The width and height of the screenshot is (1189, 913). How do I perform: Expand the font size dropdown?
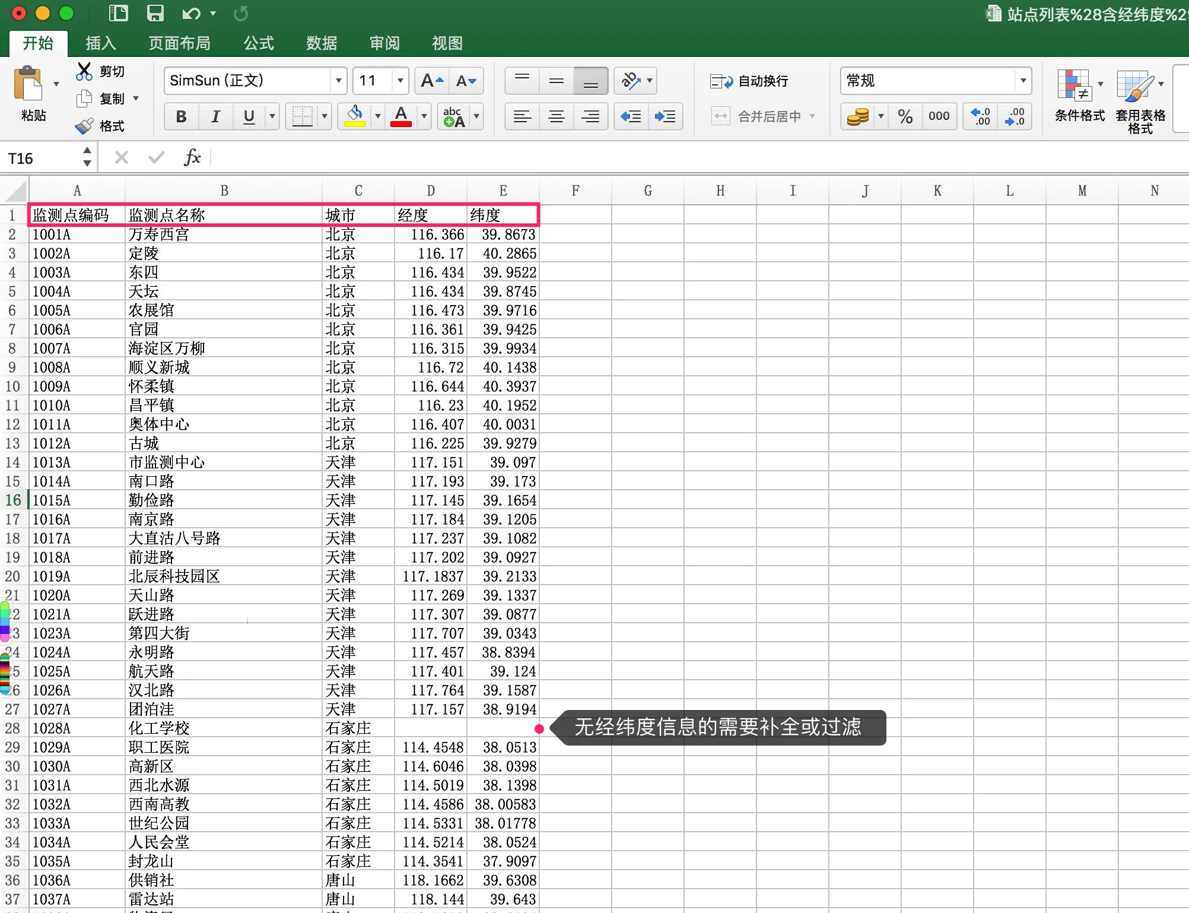click(x=400, y=81)
